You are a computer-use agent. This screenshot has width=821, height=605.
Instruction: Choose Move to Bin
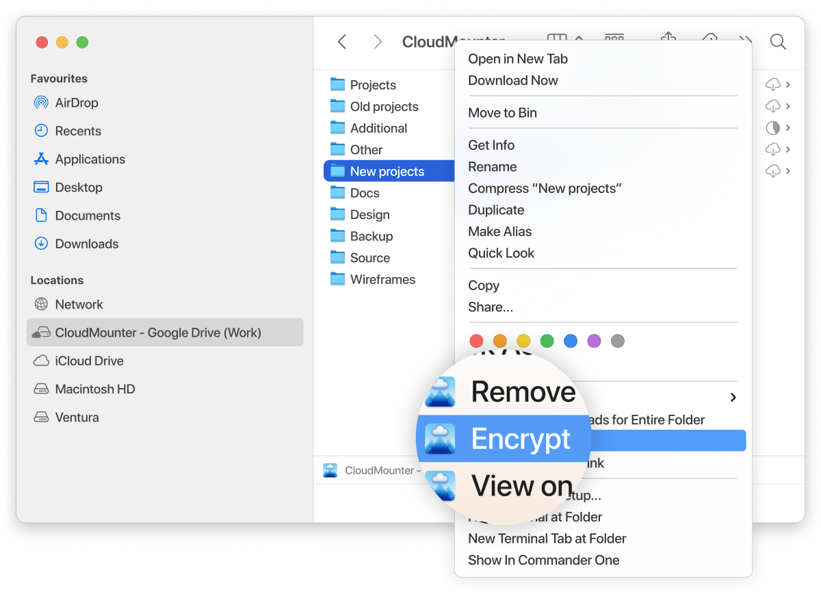[x=502, y=113]
